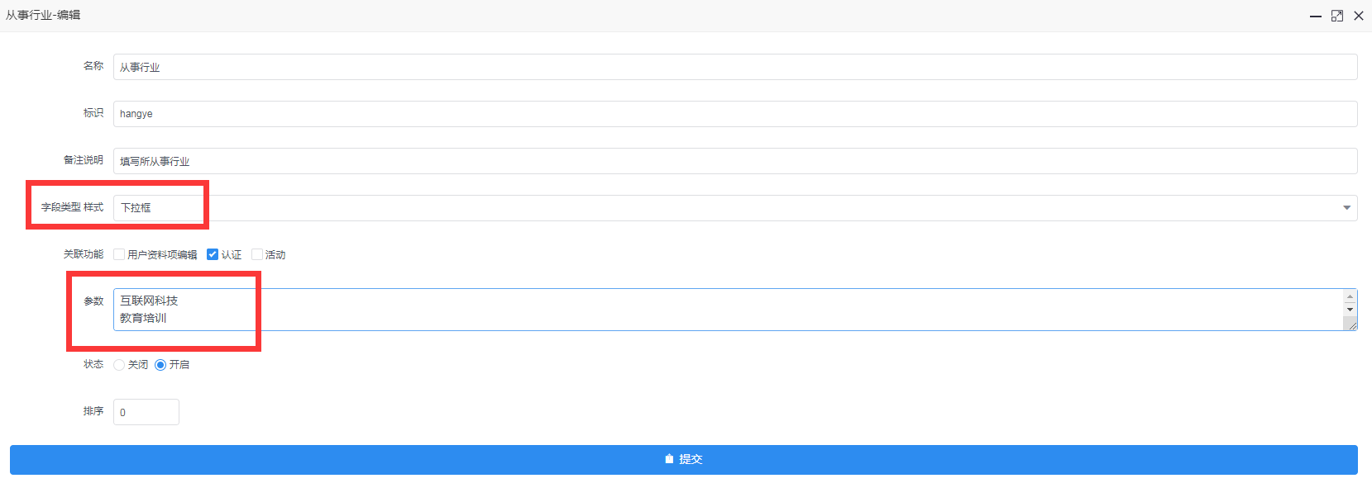Click the caret arrow of the field type select
Viewport: 1372px width, 502px height.
1347,208
